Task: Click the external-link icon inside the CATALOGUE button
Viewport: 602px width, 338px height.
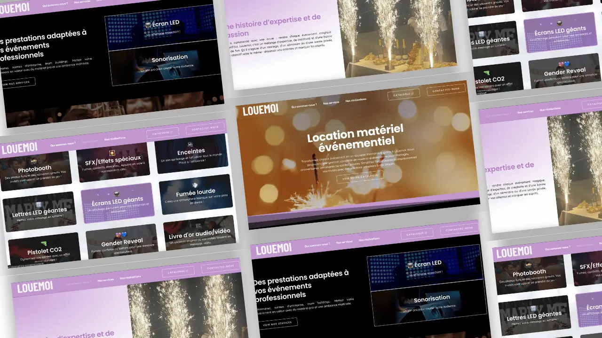Action: pos(412,94)
